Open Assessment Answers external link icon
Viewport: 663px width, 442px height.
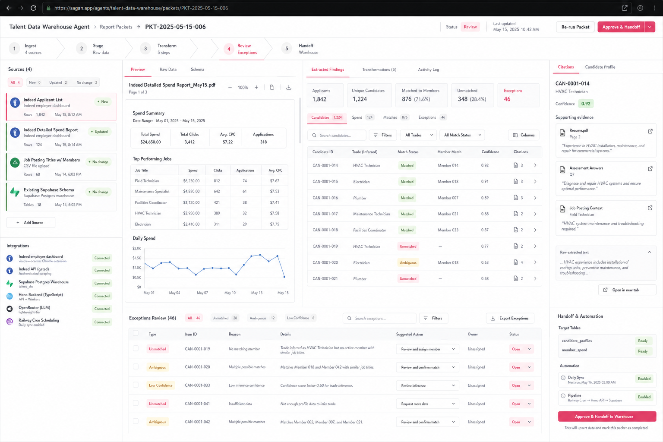[650, 169]
